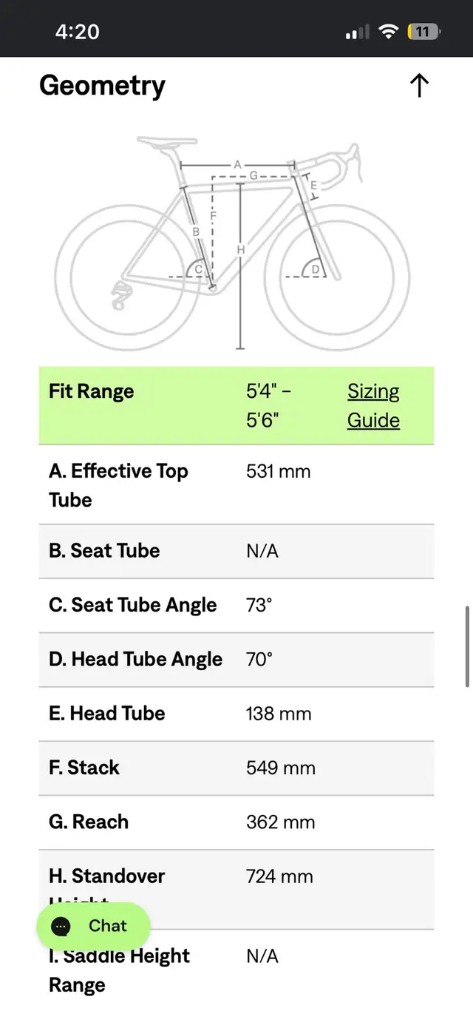Image resolution: width=473 pixels, height=1025 pixels.
Task: Select the Effective Top Tube row
Action: click(236, 485)
